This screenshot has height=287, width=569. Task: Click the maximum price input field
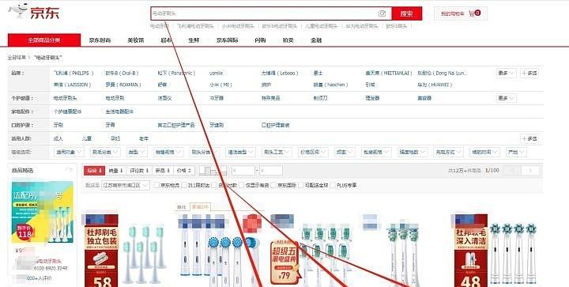271,171
